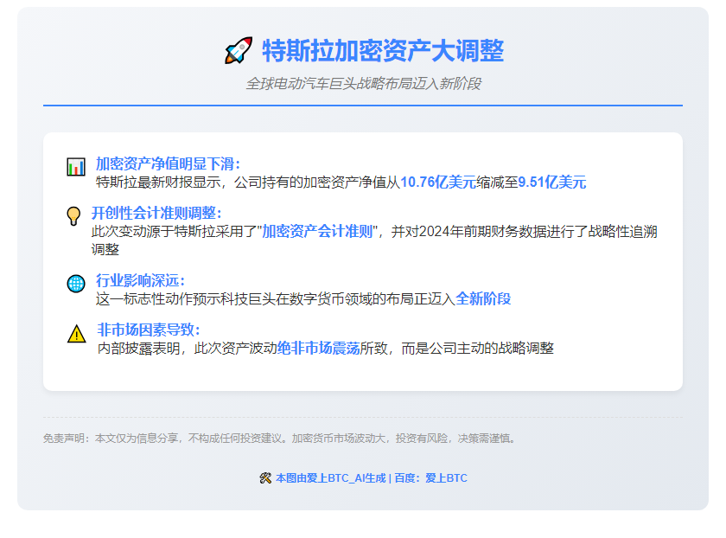Click the hammer and wrench icon in the footer

click(265, 477)
